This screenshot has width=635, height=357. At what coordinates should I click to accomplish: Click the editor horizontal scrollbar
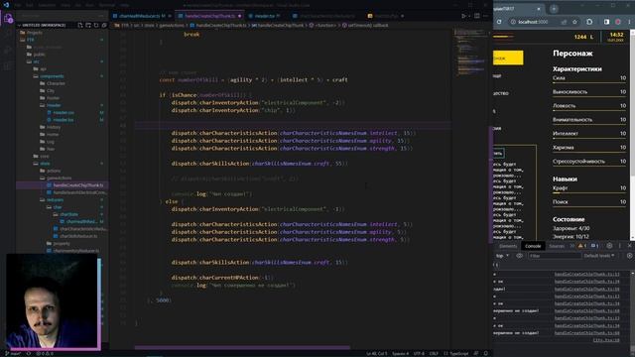[242, 347]
